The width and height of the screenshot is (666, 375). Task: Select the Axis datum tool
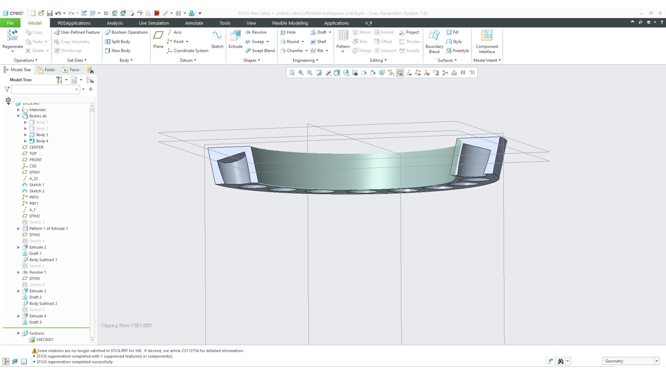(174, 32)
